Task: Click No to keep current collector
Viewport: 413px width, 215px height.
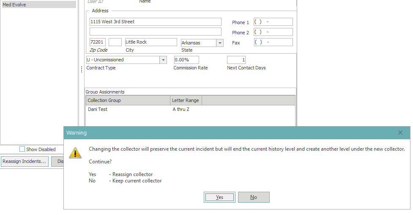Action: coord(253,197)
